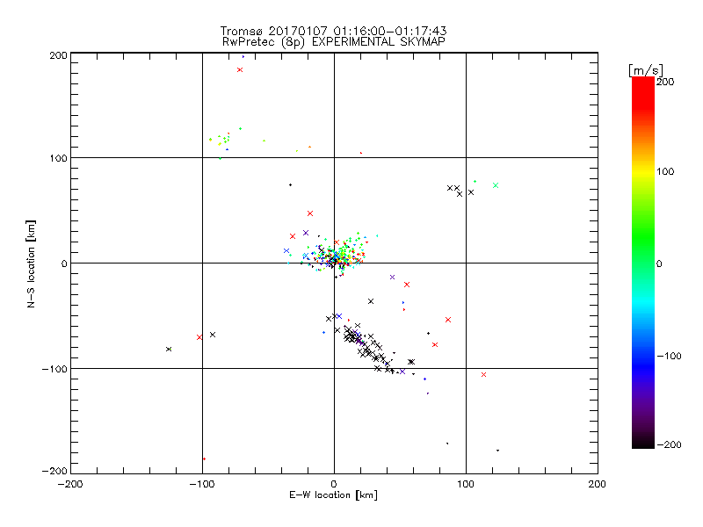
Task: Click the x-axis '200' tick label
Action: click(x=598, y=484)
